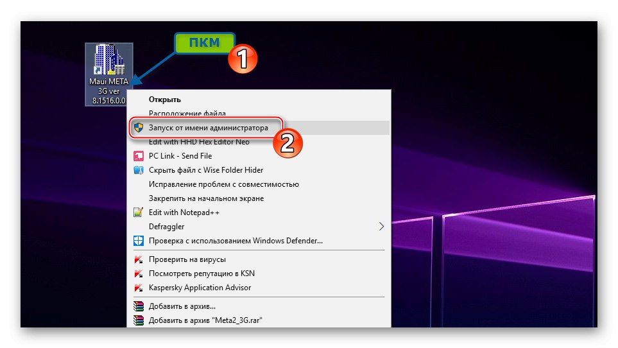Select Исправление проблем с совместимостью
The height and width of the screenshot is (348, 618).
(259, 184)
